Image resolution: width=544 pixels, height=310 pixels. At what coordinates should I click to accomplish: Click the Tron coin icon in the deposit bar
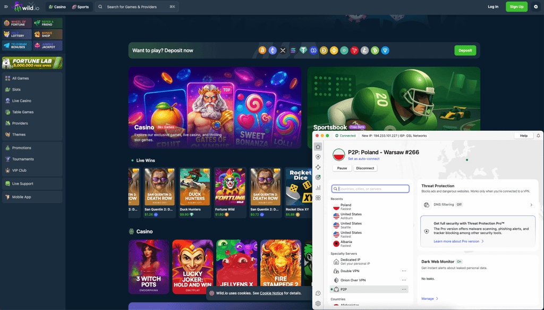(354, 51)
